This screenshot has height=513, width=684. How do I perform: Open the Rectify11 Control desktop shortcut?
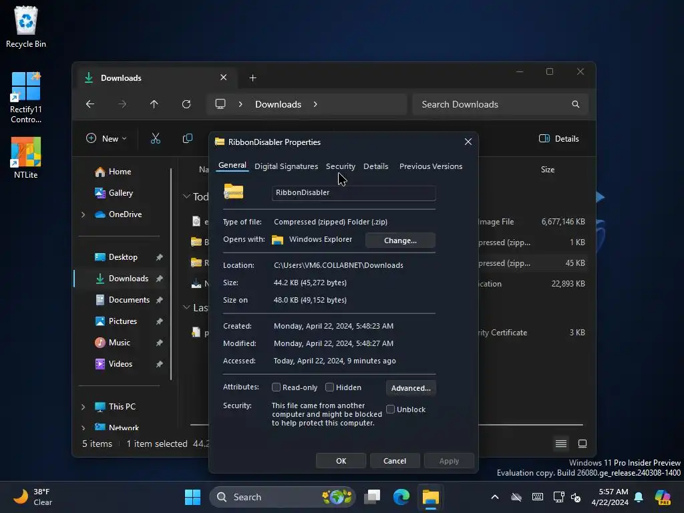[26, 98]
